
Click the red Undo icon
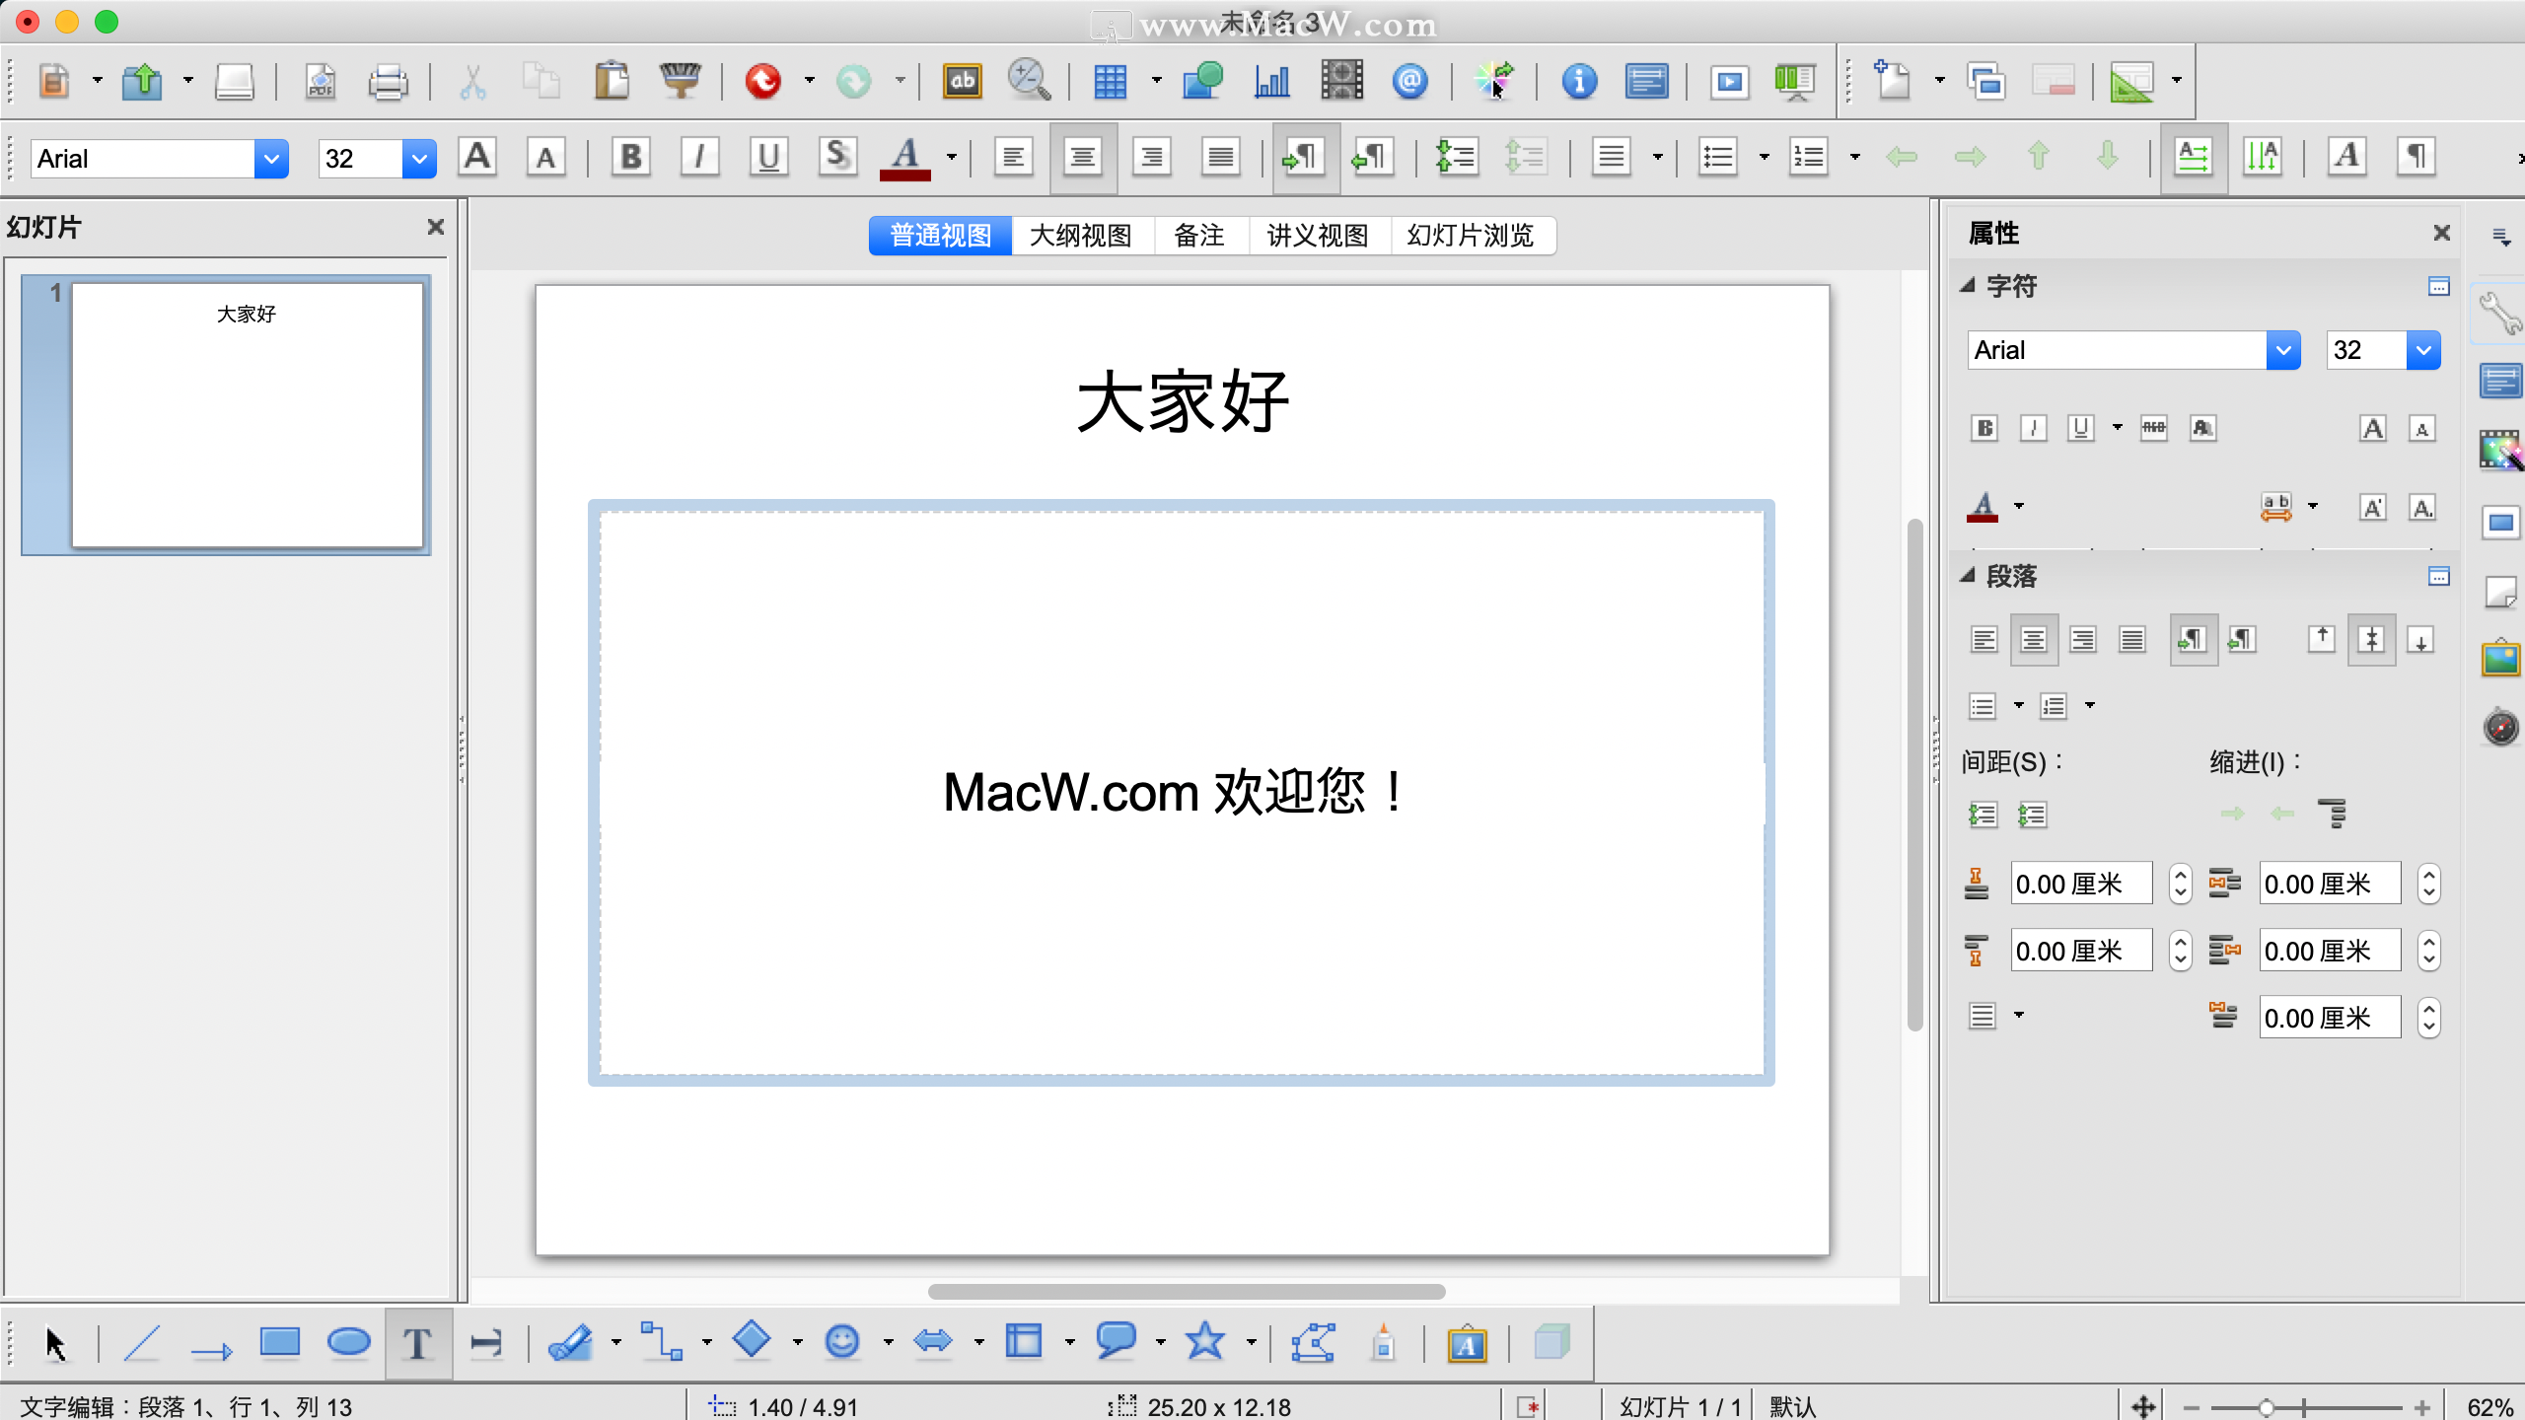click(x=762, y=81)
